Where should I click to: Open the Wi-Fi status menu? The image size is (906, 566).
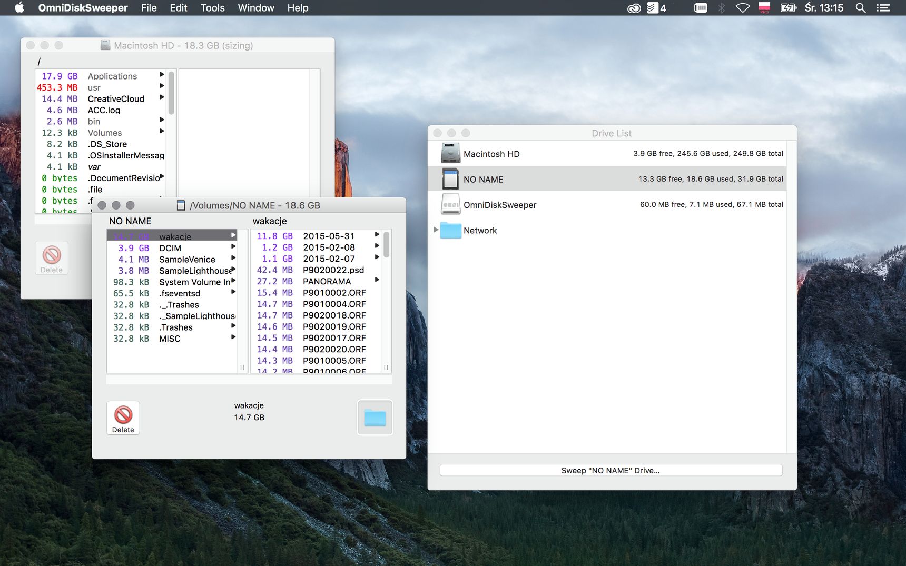743,8
